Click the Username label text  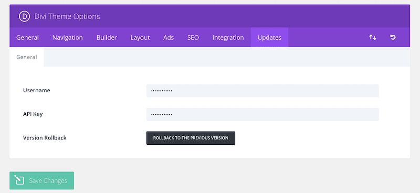[x=36, y=91]
